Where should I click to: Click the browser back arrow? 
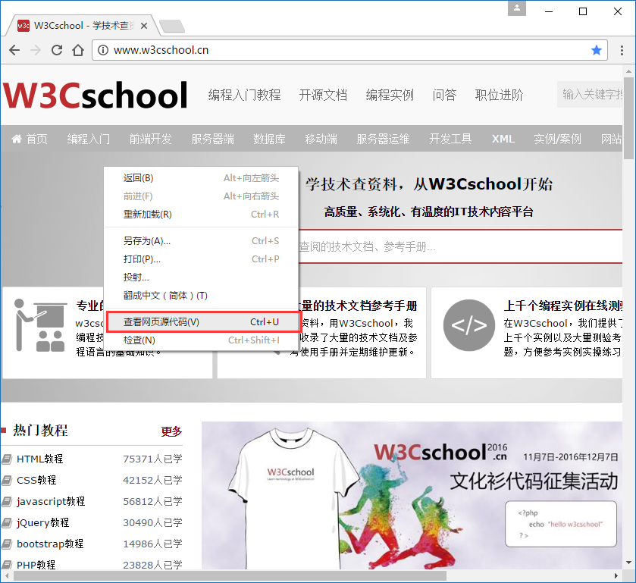pyautogui.click(x=14, y=50)
